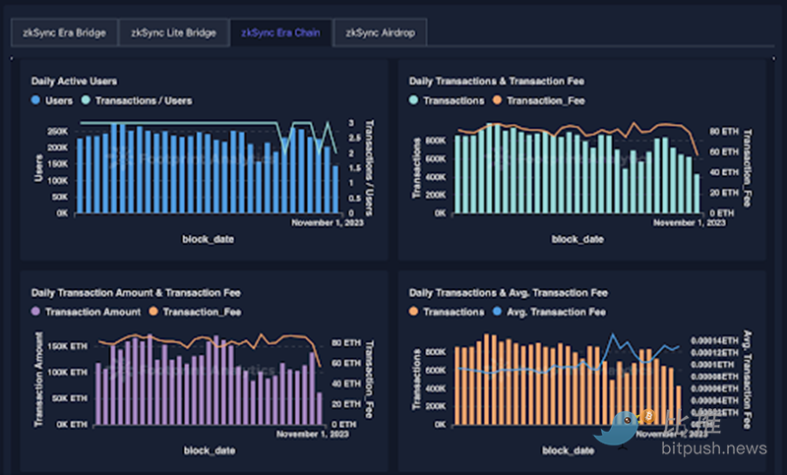Click November 1, 2023 label in Daily Active Users chart
Screen dimensions: 787x475
pos(328,222)
